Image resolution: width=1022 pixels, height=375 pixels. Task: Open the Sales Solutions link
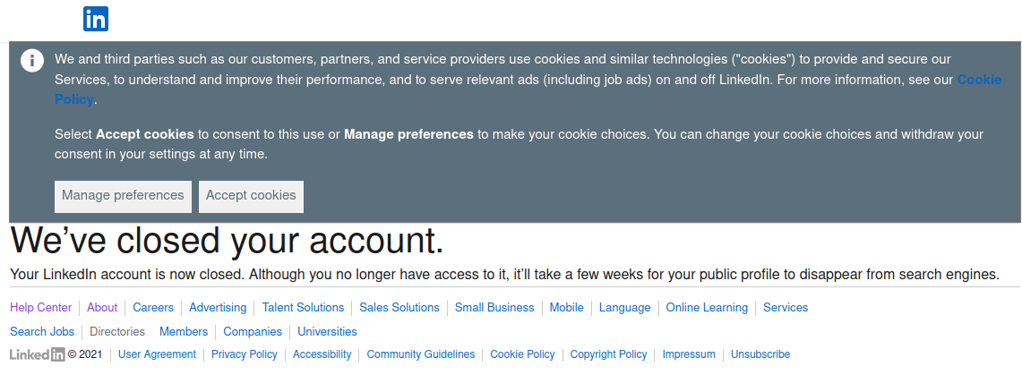[399, 308]
